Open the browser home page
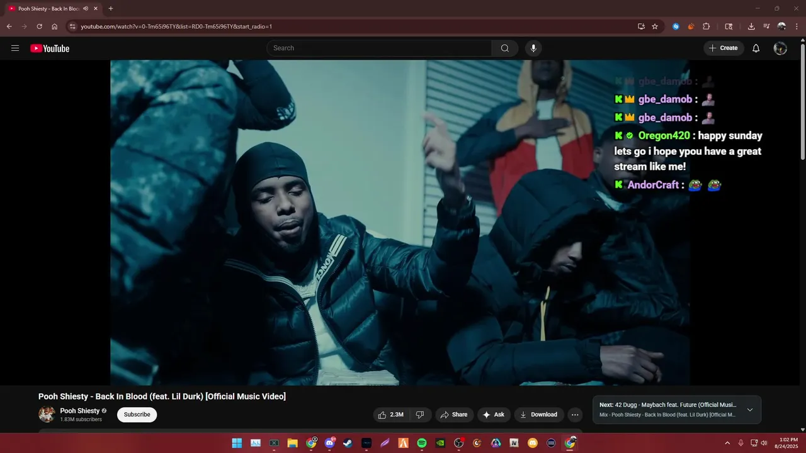The width and height of the screenshot is (806, 453). click(x=54, y=26)
